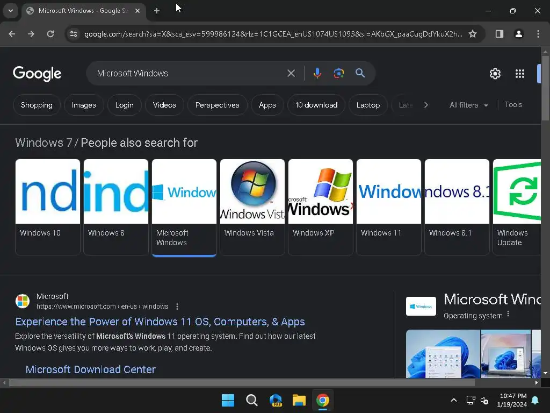Go forward to the next page

coord(31,34)
